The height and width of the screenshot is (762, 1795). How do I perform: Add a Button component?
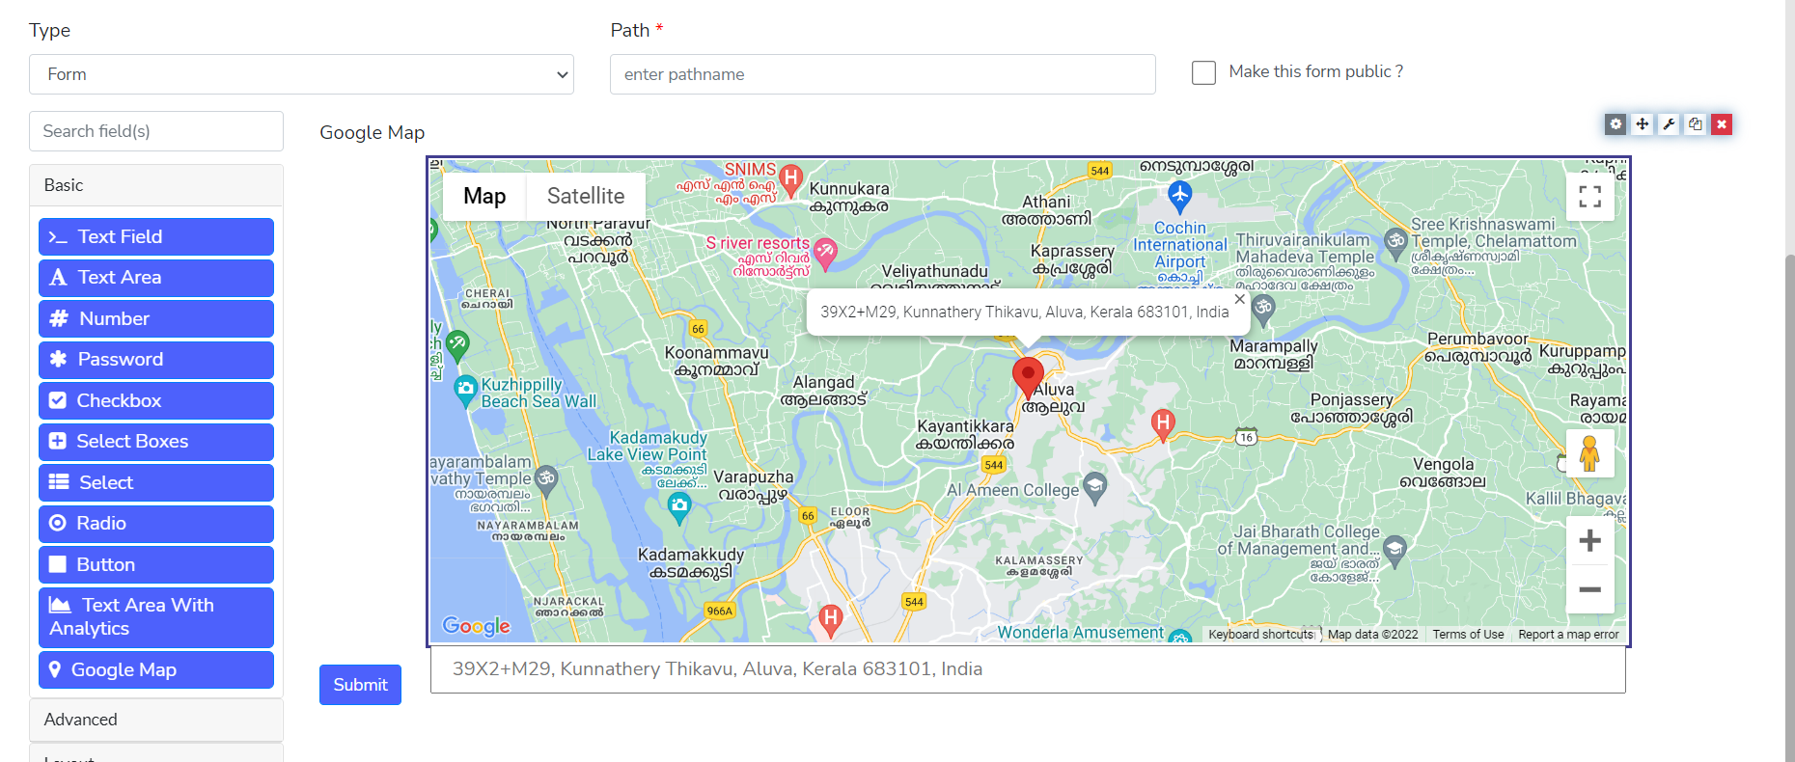pos(156,564)
